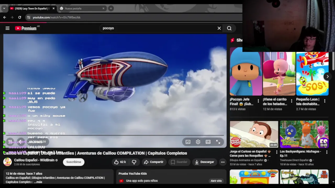Open the YouTube hamburger guide menu
This screenshot has height=188, width=335.
coord(7,28)
